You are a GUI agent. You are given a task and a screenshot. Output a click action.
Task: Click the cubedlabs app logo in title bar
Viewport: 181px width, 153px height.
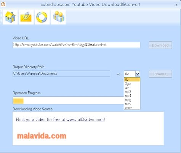pyautogui.click(x=3, y=5)
